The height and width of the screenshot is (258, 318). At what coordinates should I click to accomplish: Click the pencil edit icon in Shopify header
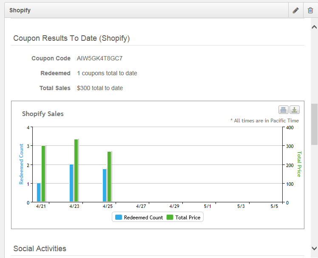coord(296,10)
